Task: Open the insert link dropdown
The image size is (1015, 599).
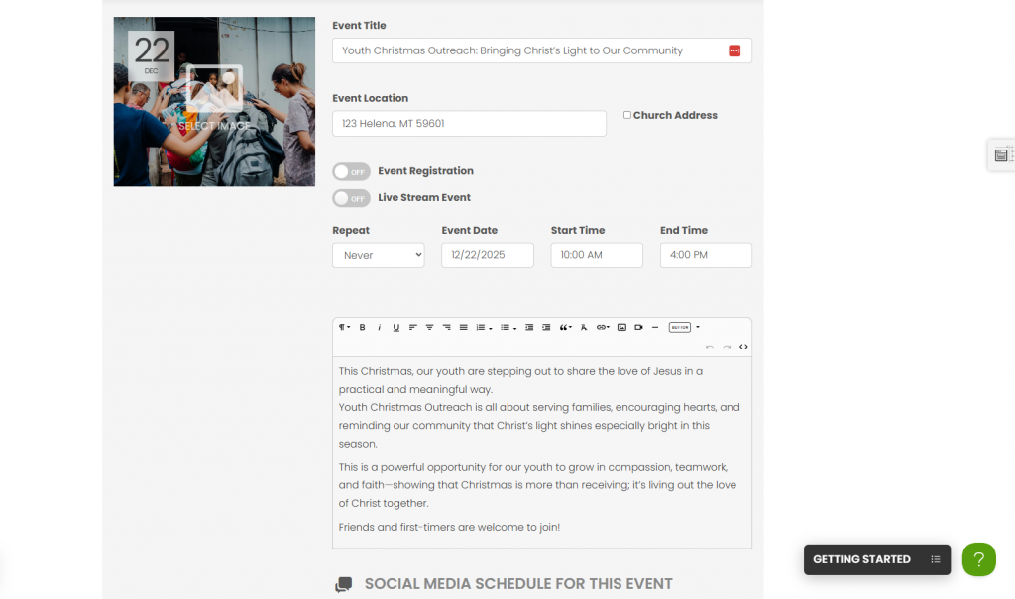Action: point(603,328)
